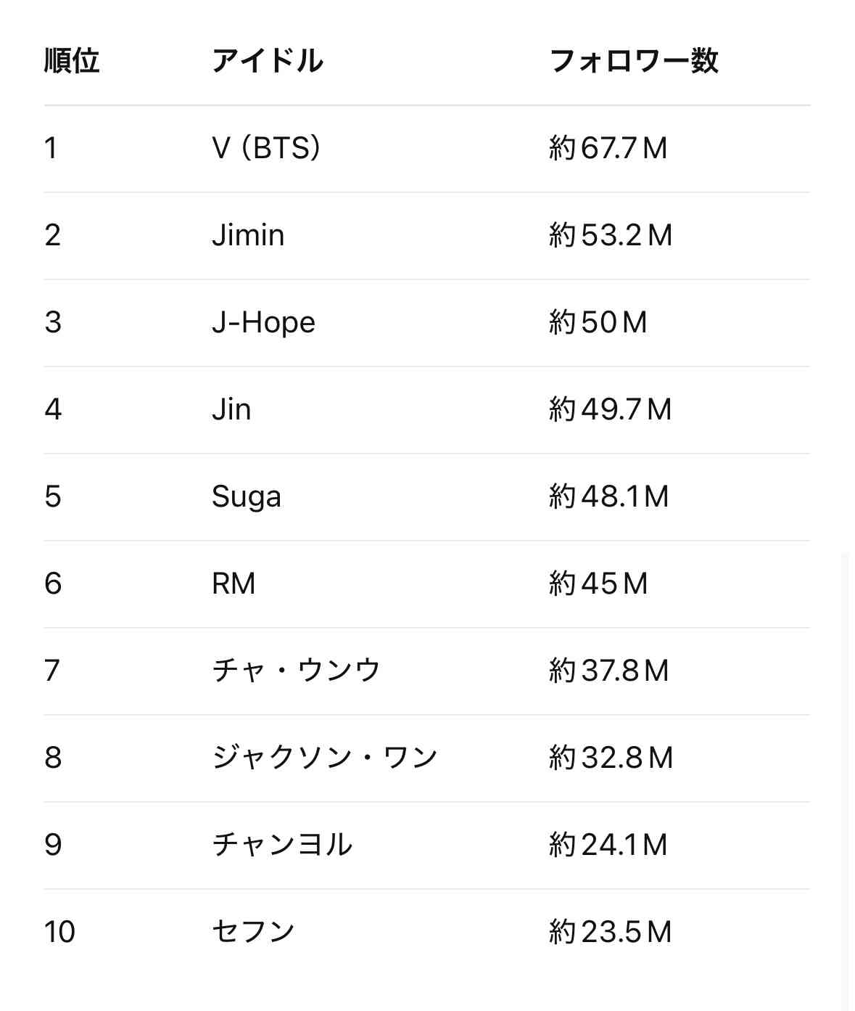The width and height of the screenshot is (855, 1011).
Task: Click the 約37.8M follower count
Action: coord(609,671)
